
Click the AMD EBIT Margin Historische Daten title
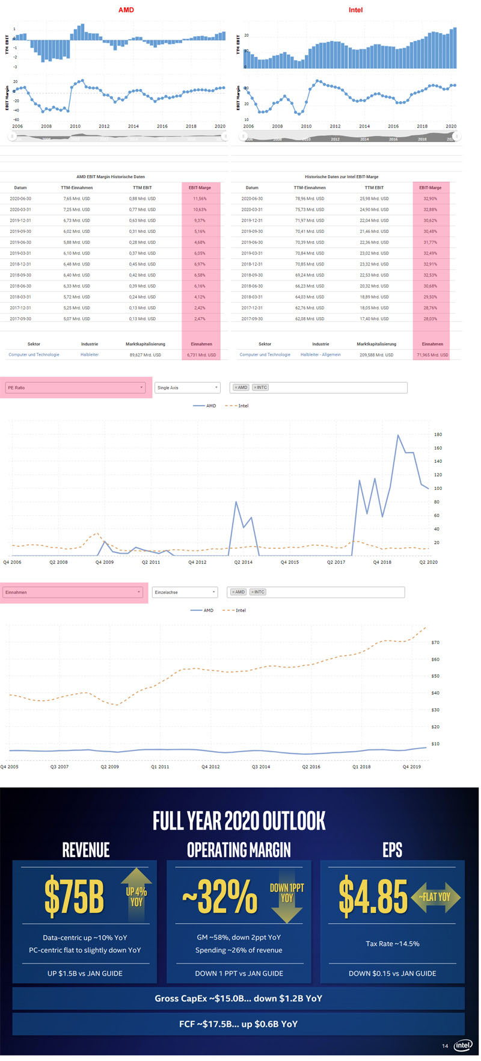tap(111, 177)
